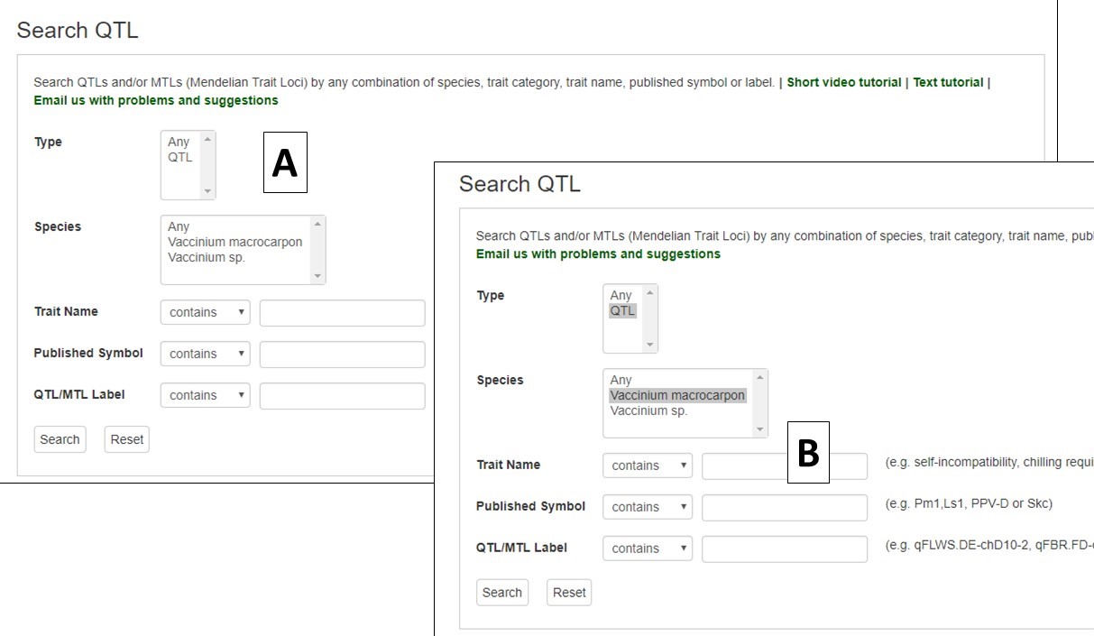Select Vaccinium sp. in panel B Species list
This screenshot has width=1094, height=636.
click(648, 410)
